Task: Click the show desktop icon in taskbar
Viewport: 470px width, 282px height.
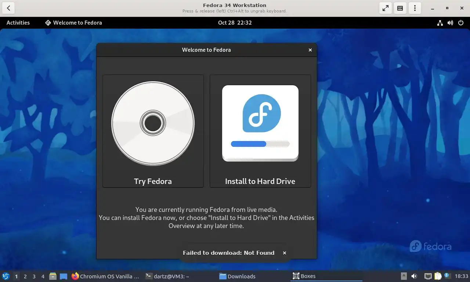Action: [x=64, y=276]
